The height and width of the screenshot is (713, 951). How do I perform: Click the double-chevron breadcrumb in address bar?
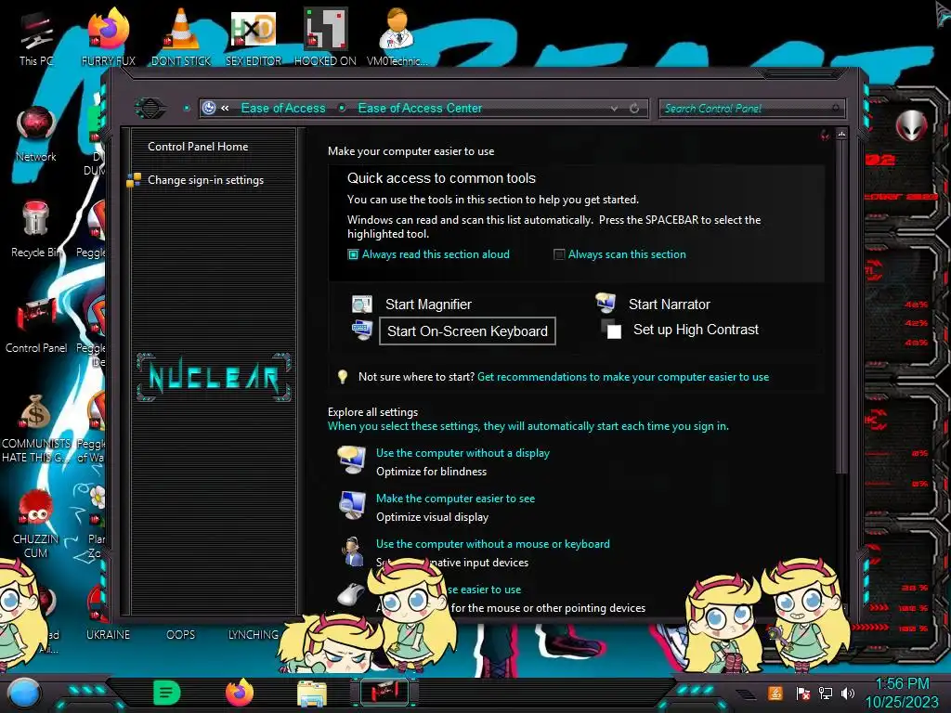(225, 108)
